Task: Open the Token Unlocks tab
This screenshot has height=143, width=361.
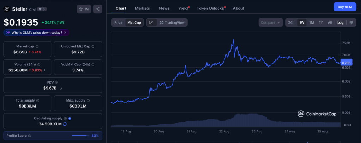Action: pyautogui.click(x=211, y=8)
